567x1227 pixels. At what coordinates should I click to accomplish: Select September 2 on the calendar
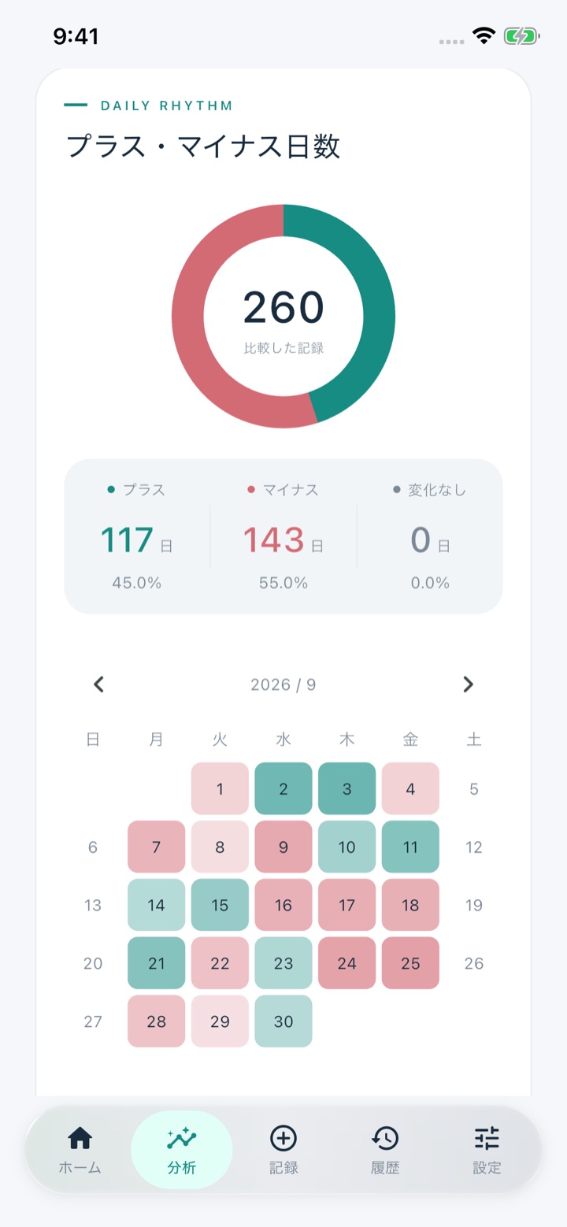283,788
